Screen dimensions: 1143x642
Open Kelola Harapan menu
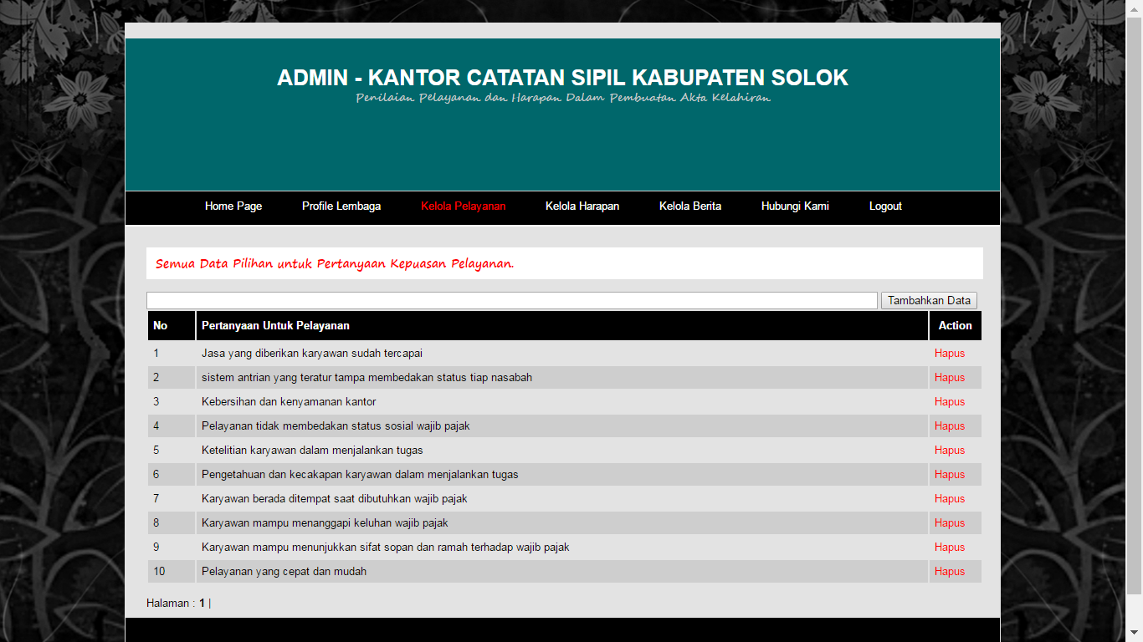point(582,206)
